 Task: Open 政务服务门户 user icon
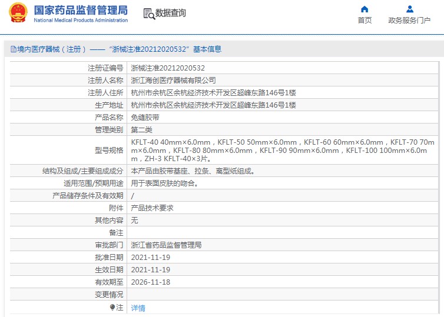(409, 9)
